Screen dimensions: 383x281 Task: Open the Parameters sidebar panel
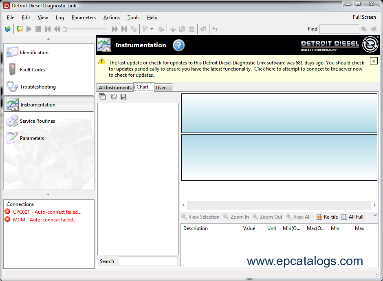coord(49,138)
